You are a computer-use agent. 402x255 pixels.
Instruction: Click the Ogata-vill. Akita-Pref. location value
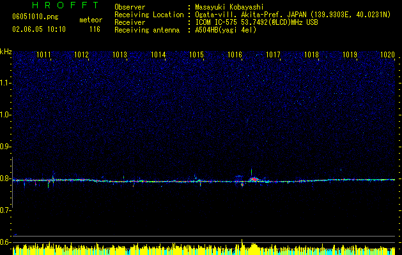coord(293,15)
